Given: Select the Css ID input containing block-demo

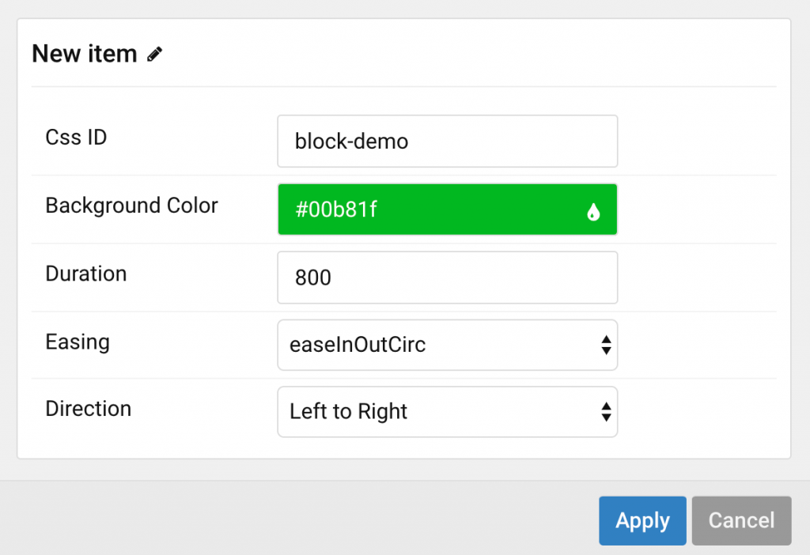Looking at the screenshot, I should click(x=447, y=141).
